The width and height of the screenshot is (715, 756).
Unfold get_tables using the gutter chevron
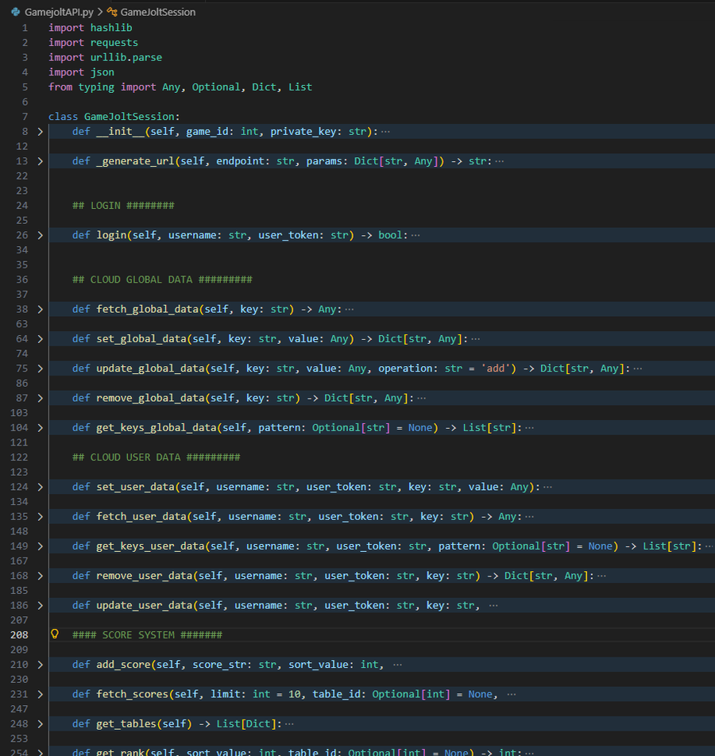41,724
